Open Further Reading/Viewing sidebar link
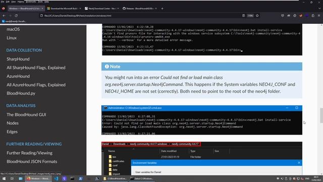This screenshot has height=182, width=323. coord(29,153)
